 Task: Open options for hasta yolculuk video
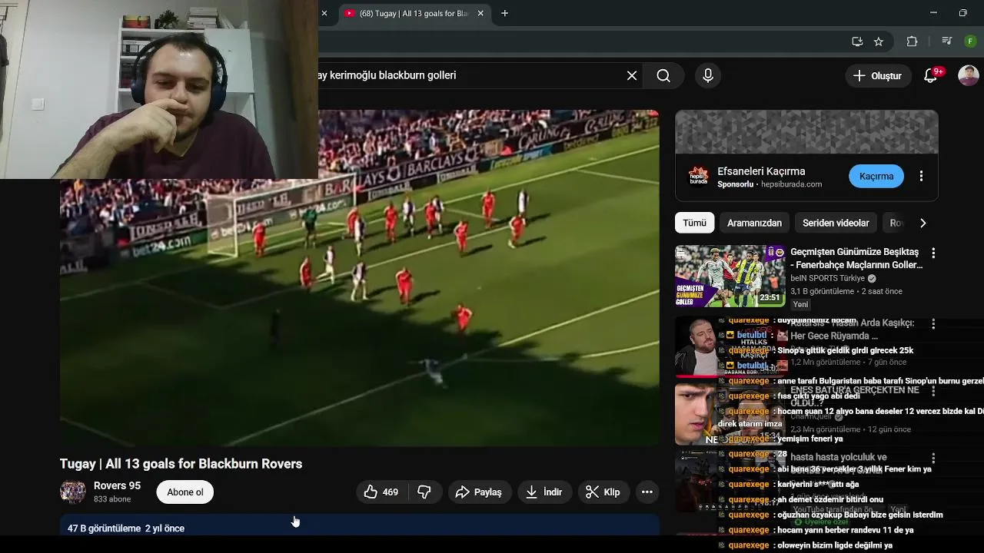click(x=932, y=459)
